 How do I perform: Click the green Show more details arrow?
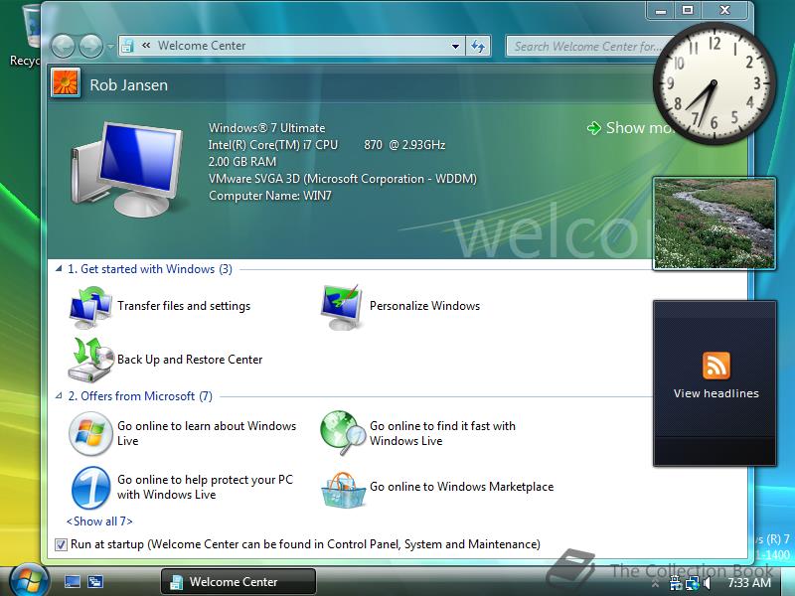pyautogui.click(x=593, y=128)
